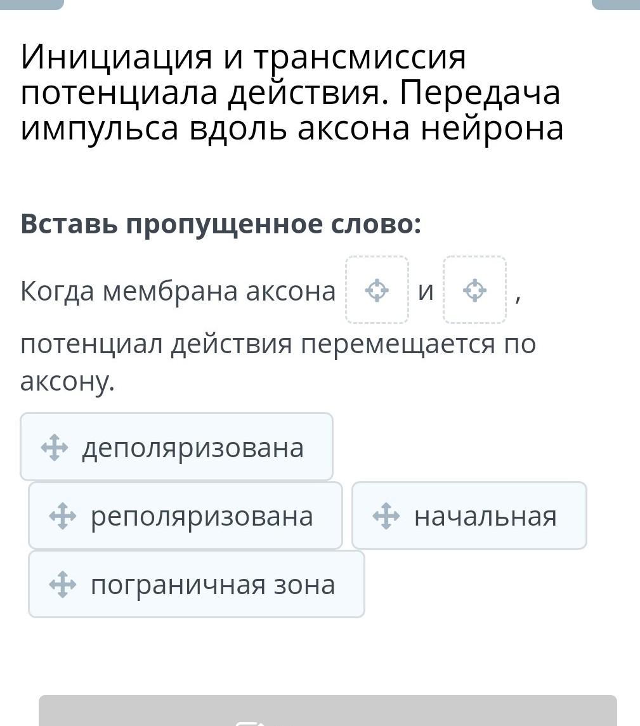Choose the answer option начальная
This screenshot has height=726, width=640.
[485, 516]
